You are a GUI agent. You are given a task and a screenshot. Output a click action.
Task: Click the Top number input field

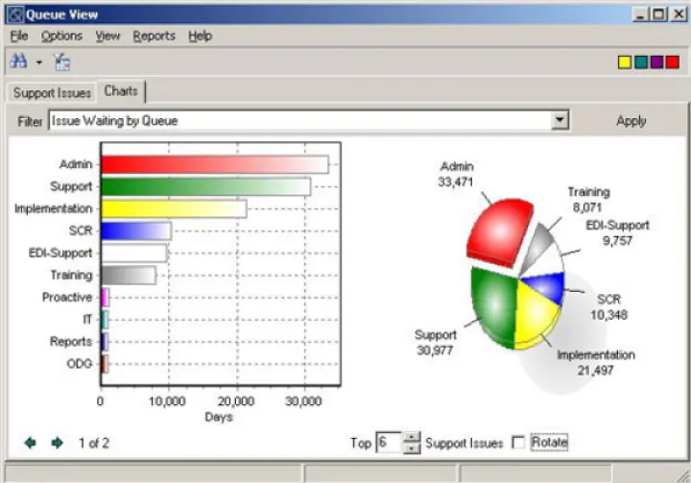point(389,443)
